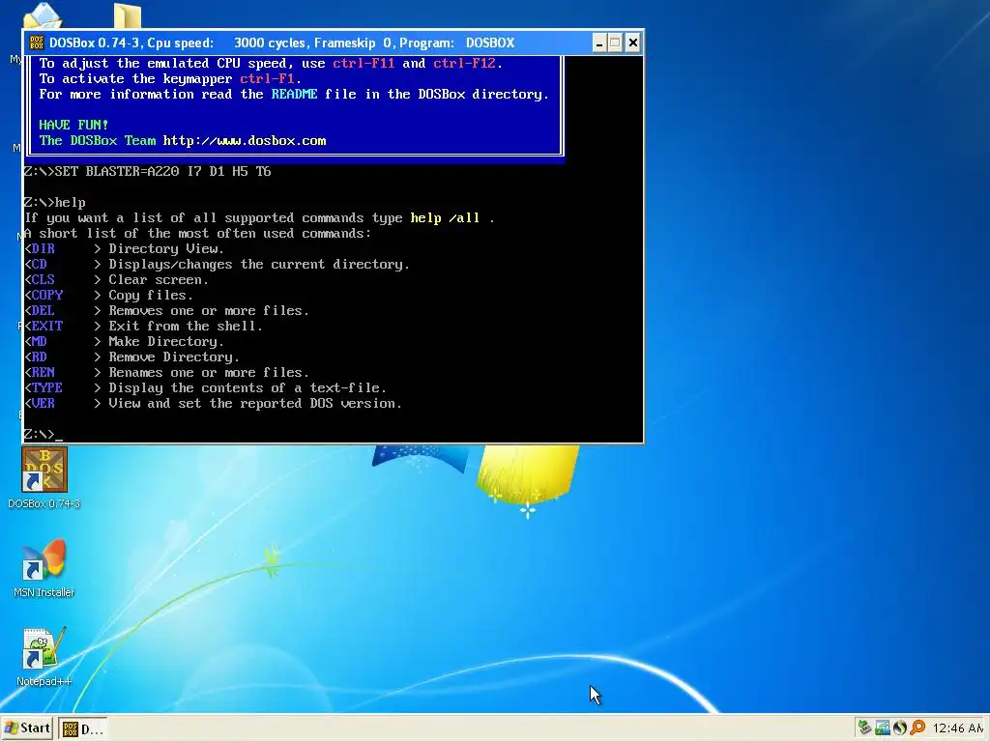The width and height of the screenshot is (990, 742).
Task: Select the Notepad++ desktop shortcut
Action: (x=44, y=656)
